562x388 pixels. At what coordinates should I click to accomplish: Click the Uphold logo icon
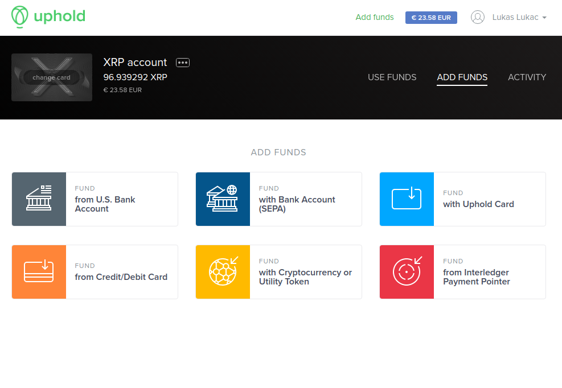19,17
